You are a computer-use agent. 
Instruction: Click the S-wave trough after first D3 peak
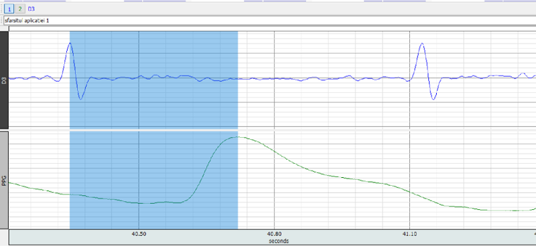point(80,99)
